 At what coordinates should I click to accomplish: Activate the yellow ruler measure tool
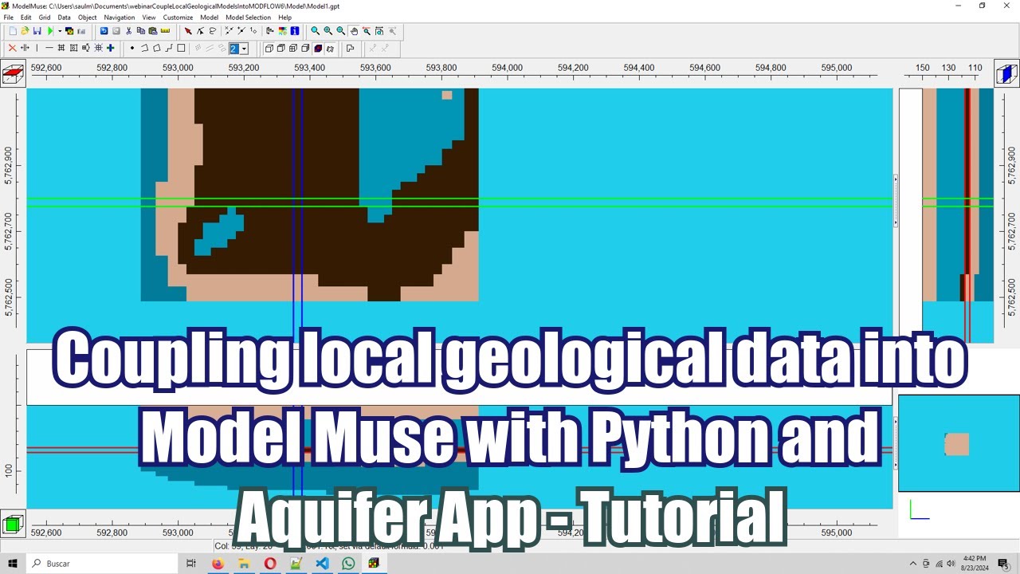pos(166,31)
